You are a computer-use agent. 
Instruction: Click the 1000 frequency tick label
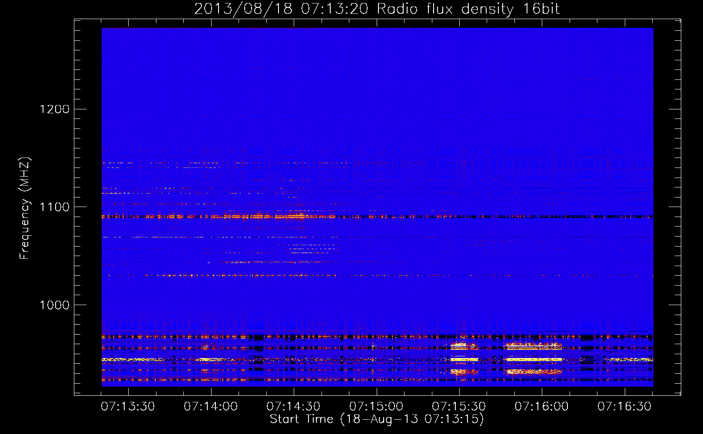click(x=54, y=305)
